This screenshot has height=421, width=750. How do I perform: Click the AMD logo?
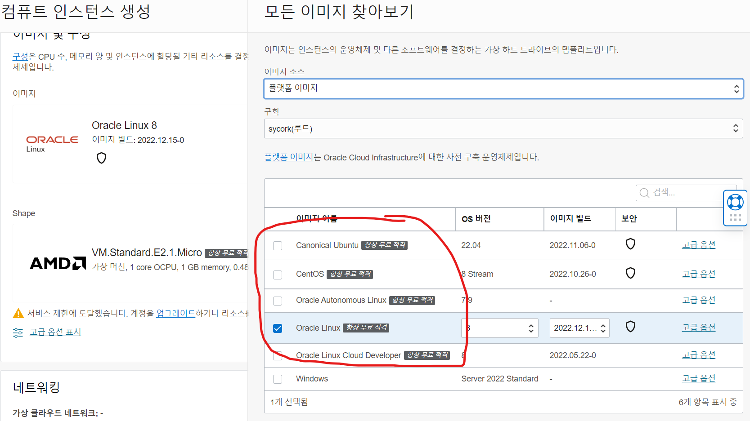(x=58, y=263)
